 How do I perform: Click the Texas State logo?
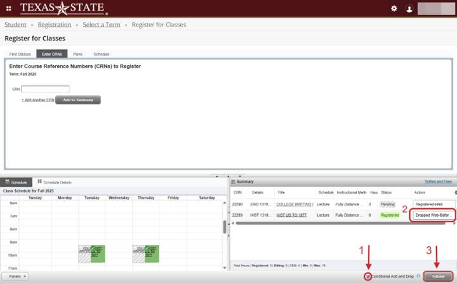click(63, 8)
